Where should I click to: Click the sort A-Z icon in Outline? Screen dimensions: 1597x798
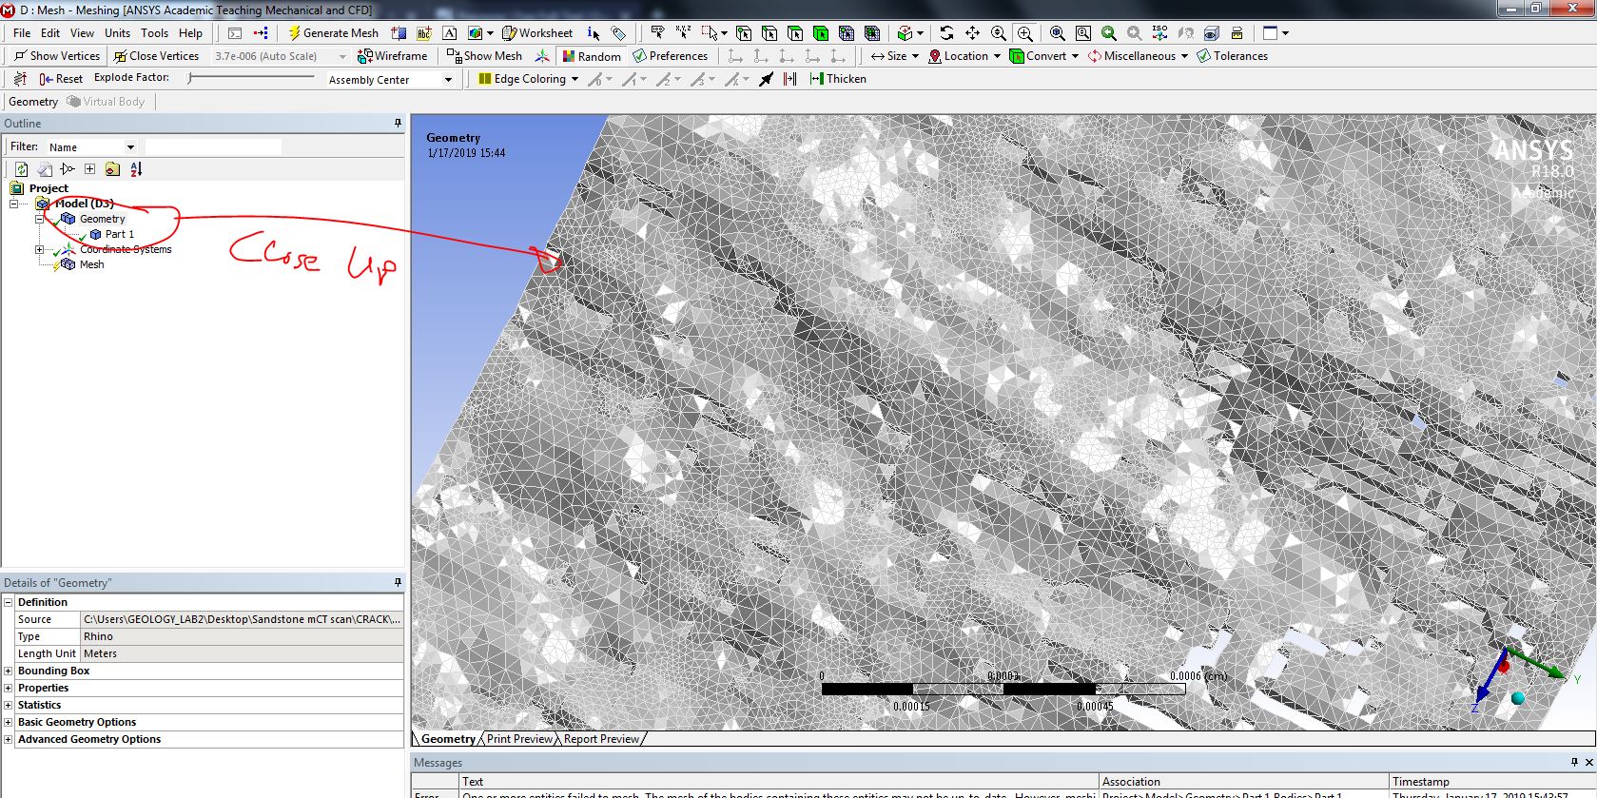click(136, 169)
